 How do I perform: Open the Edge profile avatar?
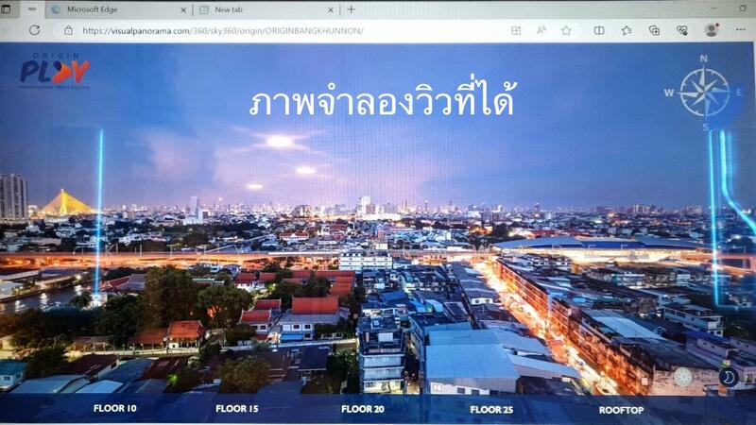pyautogui.click(x=711, y=30)
